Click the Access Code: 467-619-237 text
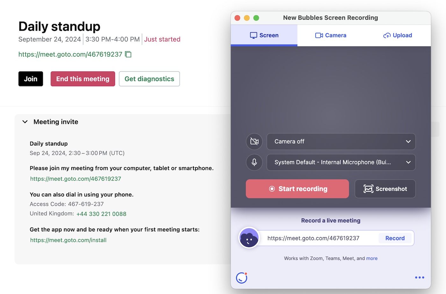The height and width of the screenshot is (294, 446). (67, 204)
